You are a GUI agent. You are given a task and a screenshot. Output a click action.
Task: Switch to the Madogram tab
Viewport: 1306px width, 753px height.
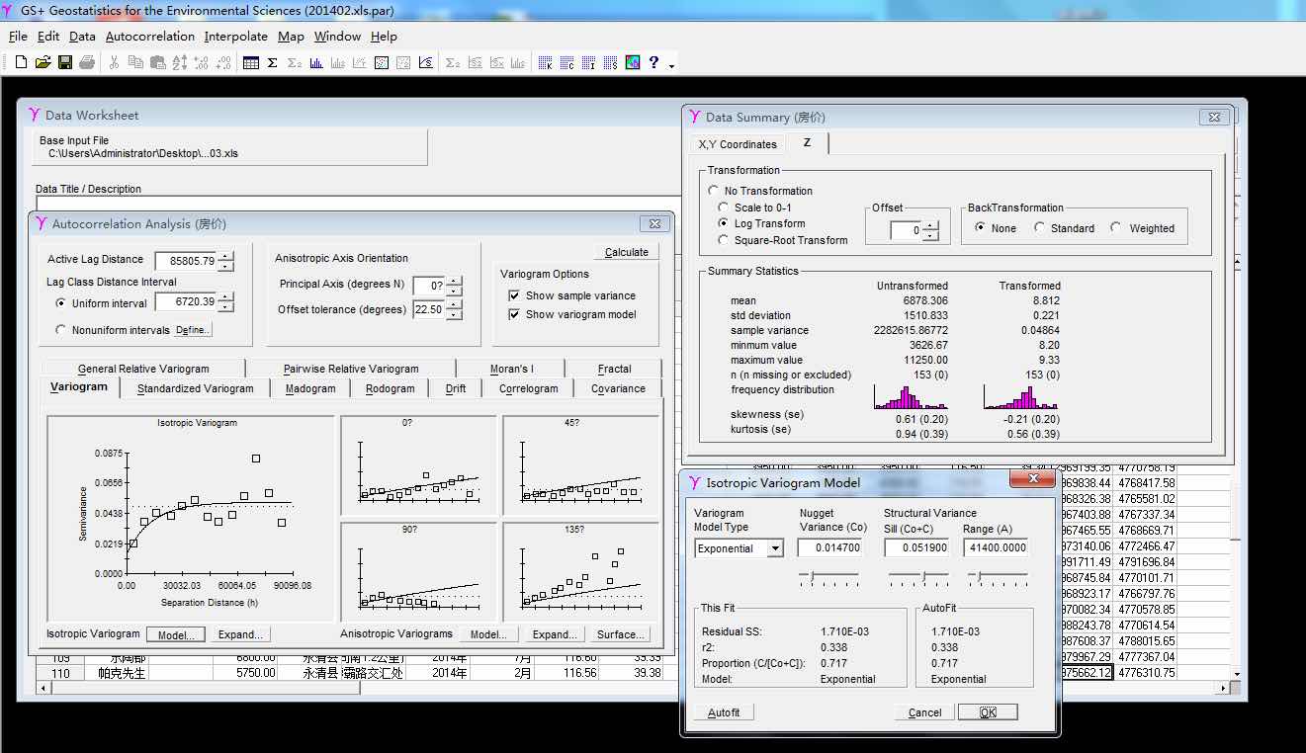point(310,388)
